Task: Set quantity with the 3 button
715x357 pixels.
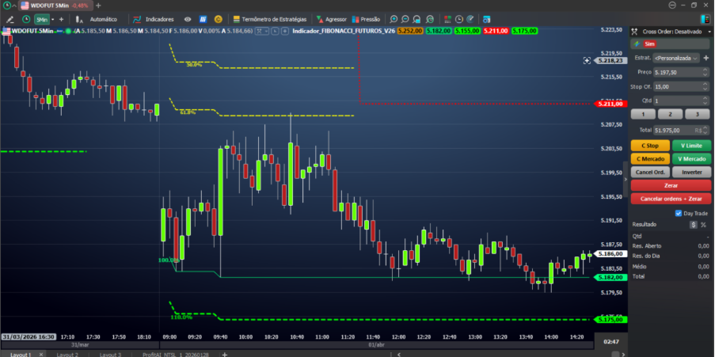Action: 698,114
